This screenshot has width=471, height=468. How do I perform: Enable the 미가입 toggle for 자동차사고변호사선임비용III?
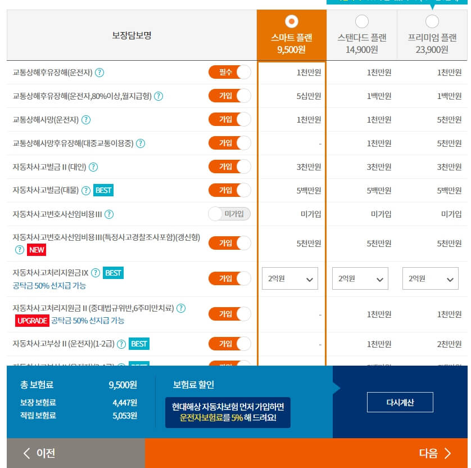point(229,214)
